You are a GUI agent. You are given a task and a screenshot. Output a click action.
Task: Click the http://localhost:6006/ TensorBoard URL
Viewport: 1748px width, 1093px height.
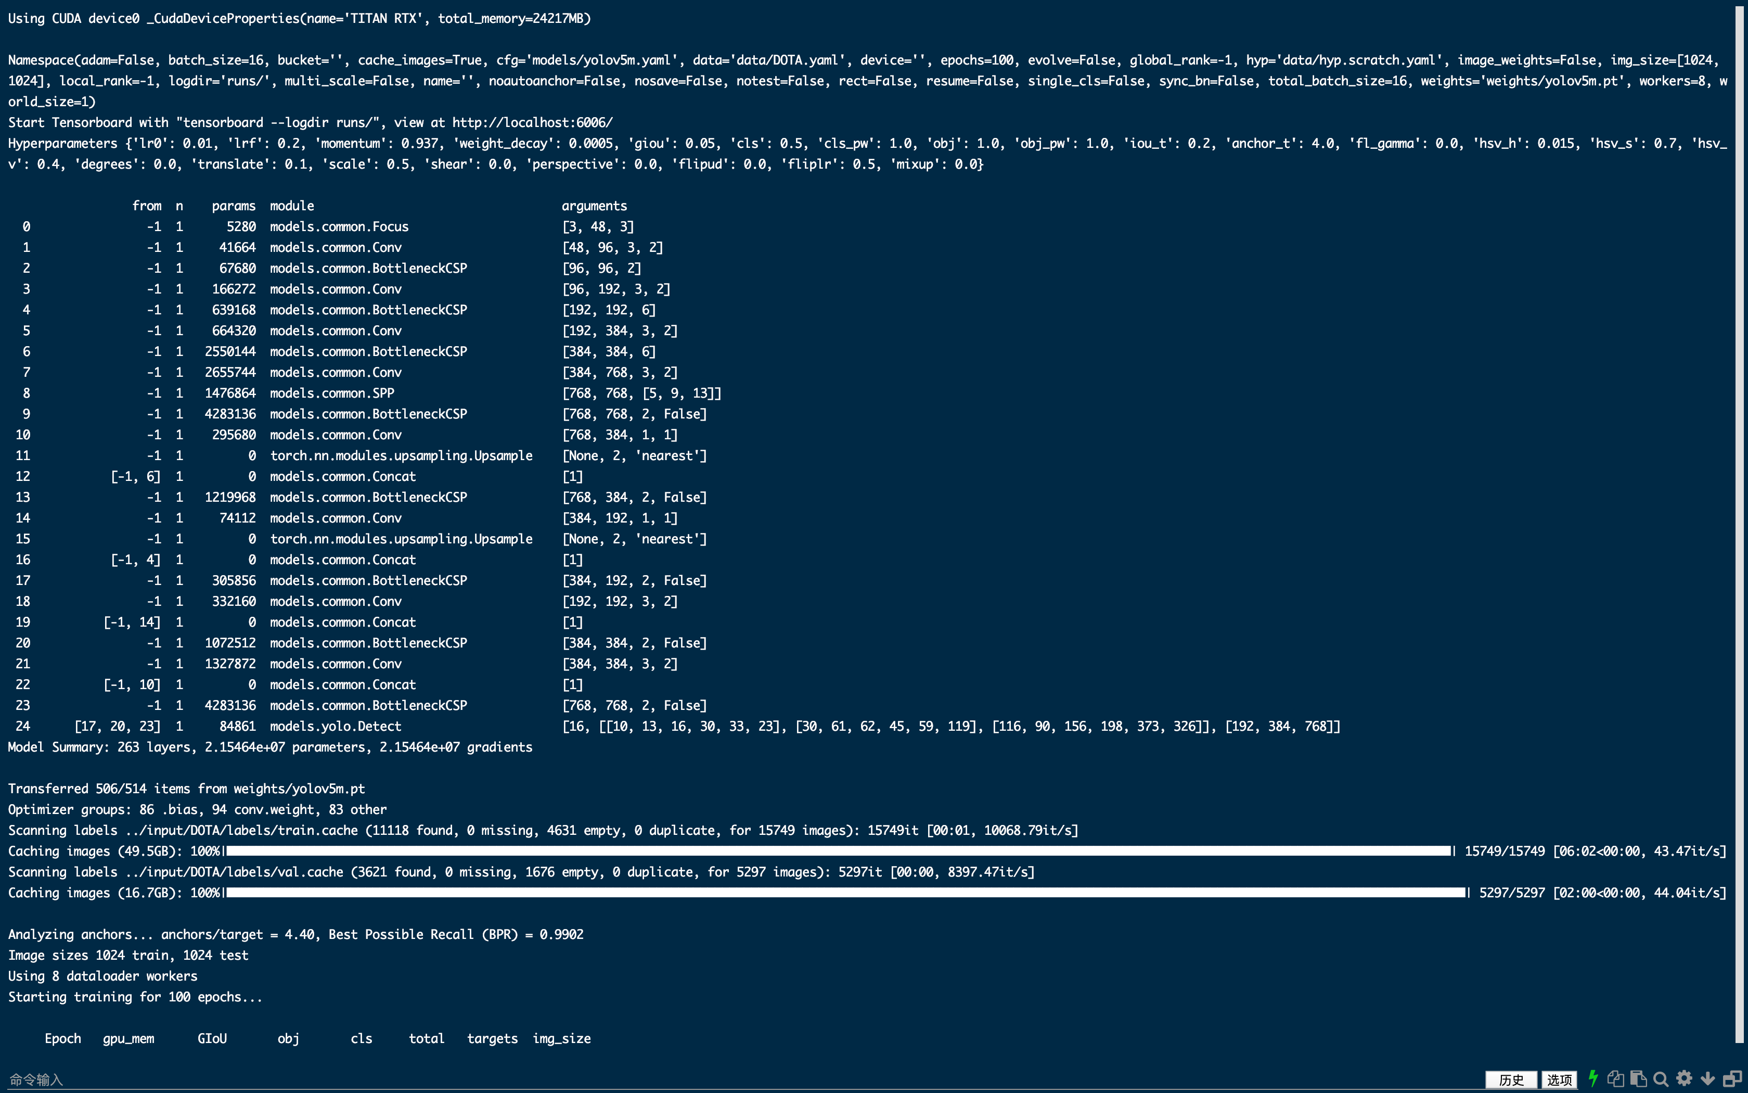pyautogui.click(x=532, y=122)
